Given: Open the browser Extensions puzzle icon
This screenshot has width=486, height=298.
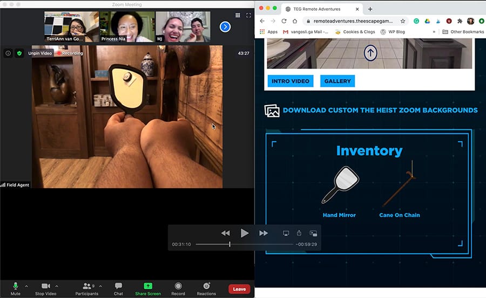Looking at the screenshot, I should (x=460, y=21).
